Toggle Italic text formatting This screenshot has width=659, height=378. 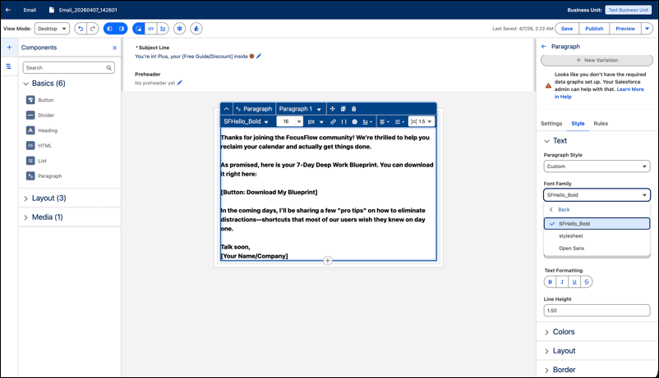(562, 282)
